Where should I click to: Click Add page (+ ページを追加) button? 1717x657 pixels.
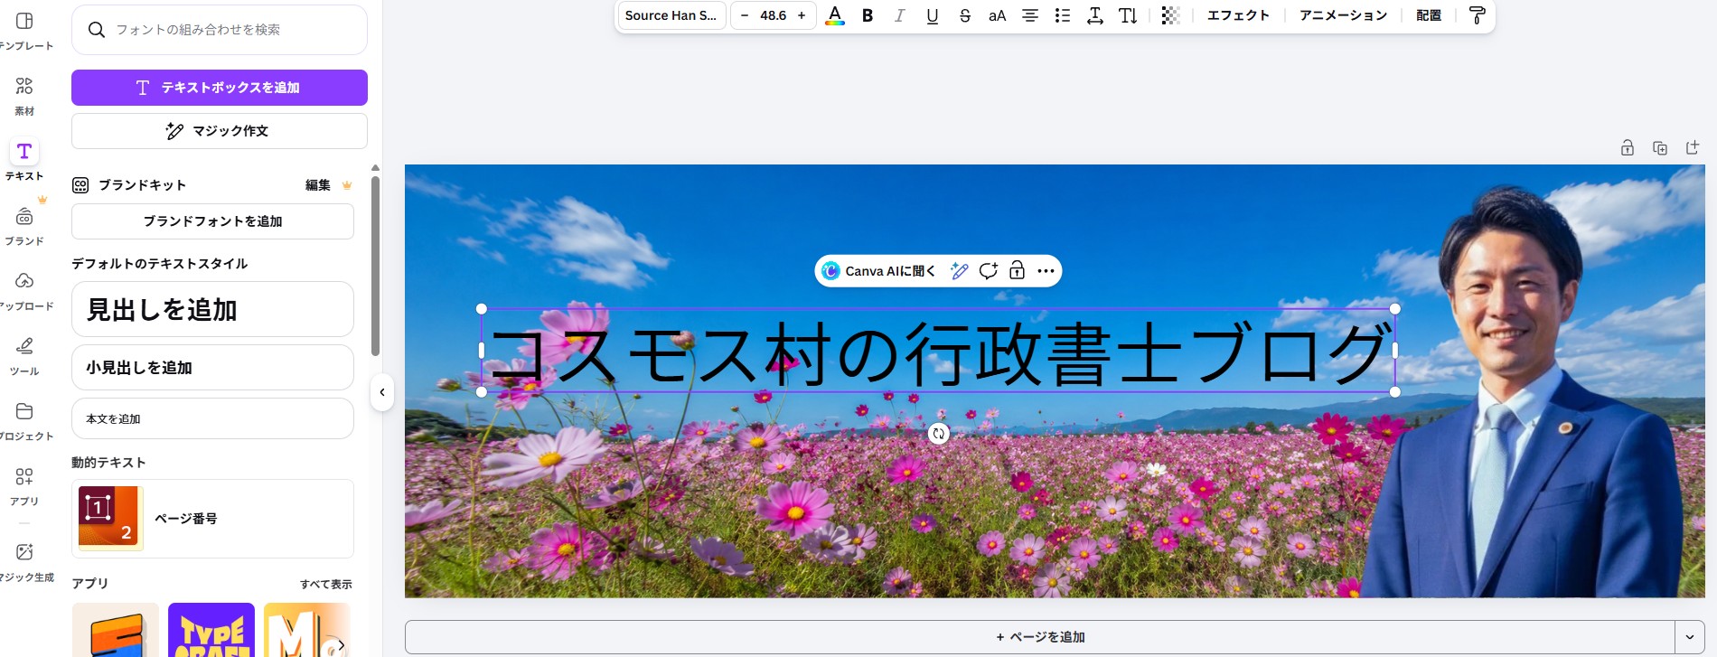(x=1040, y=637)
